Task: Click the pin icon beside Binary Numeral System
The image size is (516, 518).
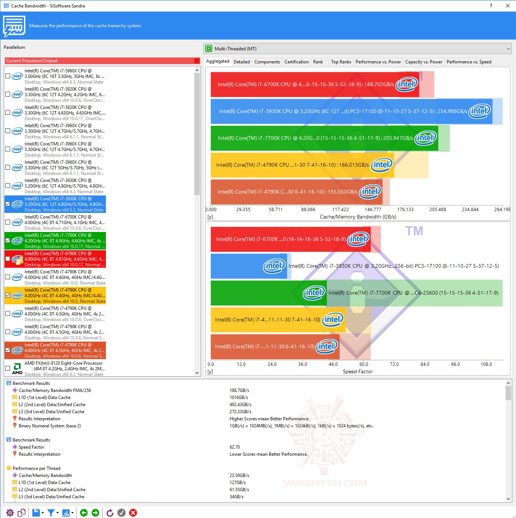Action: coord(15,426)
